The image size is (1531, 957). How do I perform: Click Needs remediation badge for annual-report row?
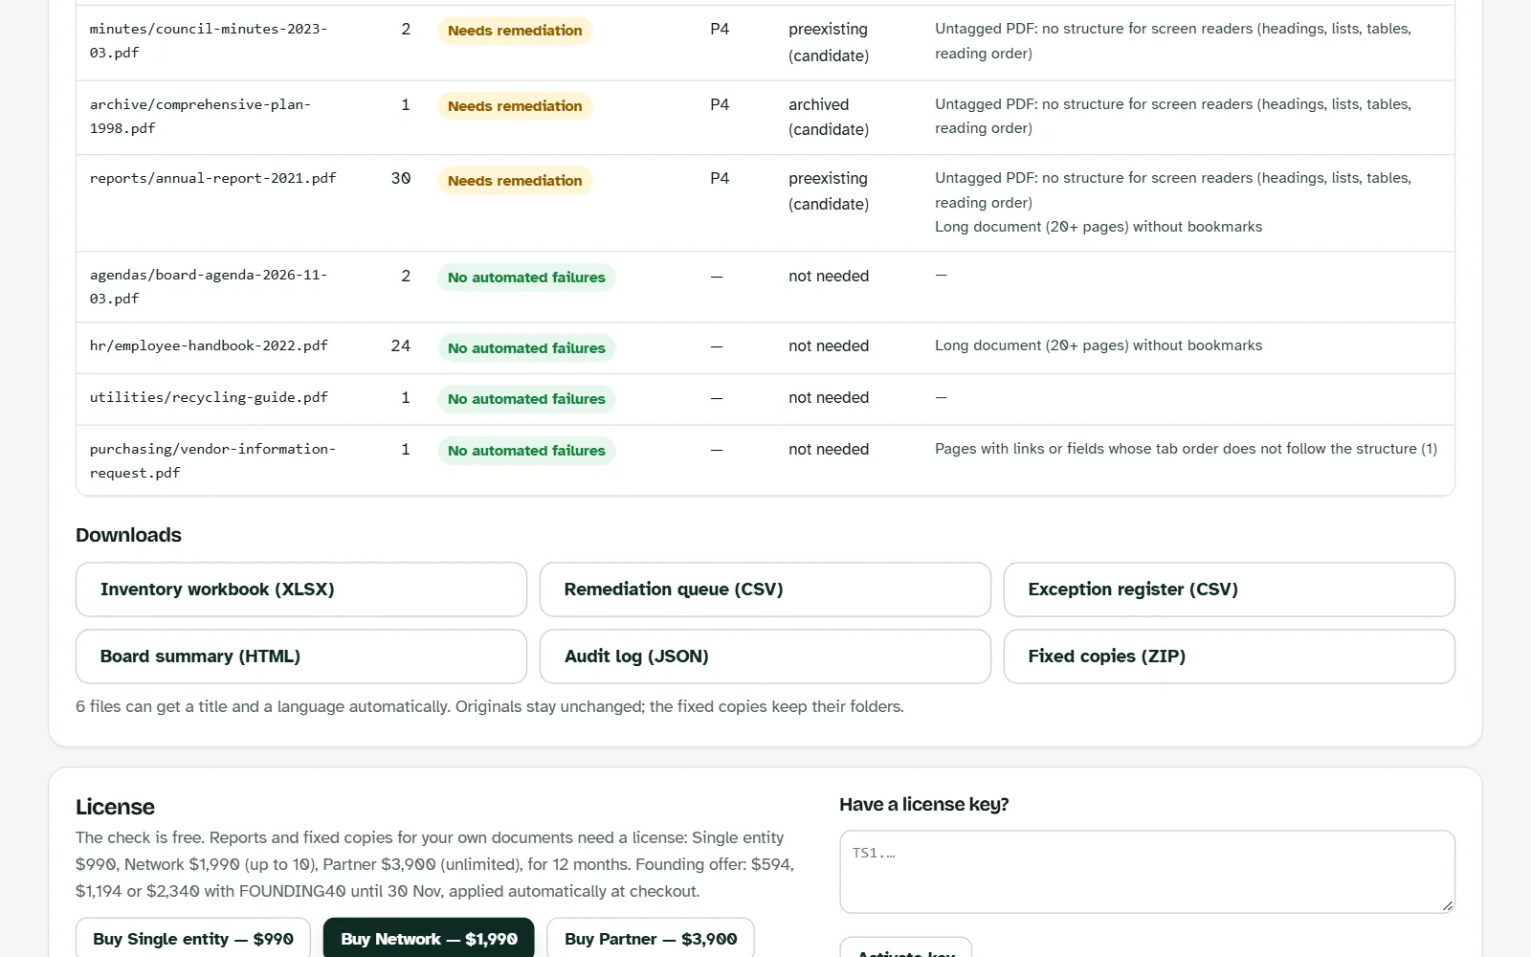515,181
